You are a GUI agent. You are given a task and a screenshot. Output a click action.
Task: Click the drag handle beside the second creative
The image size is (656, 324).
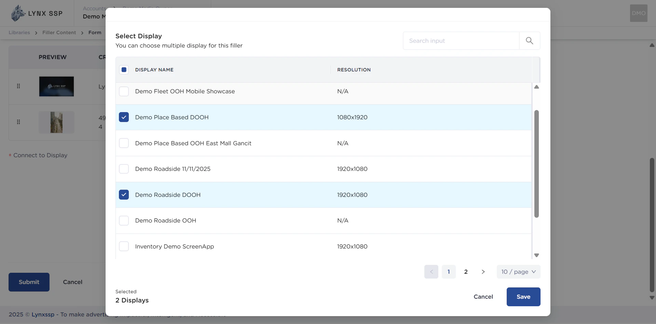pyautogui.click(x=19, y=122)
